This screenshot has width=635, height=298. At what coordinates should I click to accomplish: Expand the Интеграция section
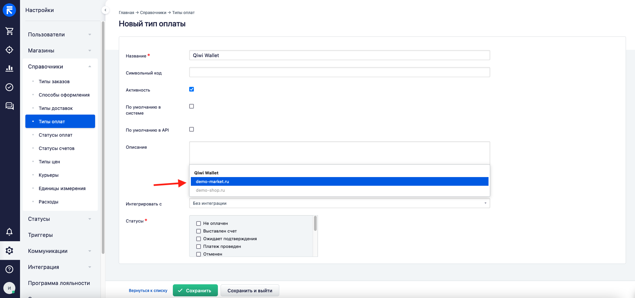coord(60,267)
